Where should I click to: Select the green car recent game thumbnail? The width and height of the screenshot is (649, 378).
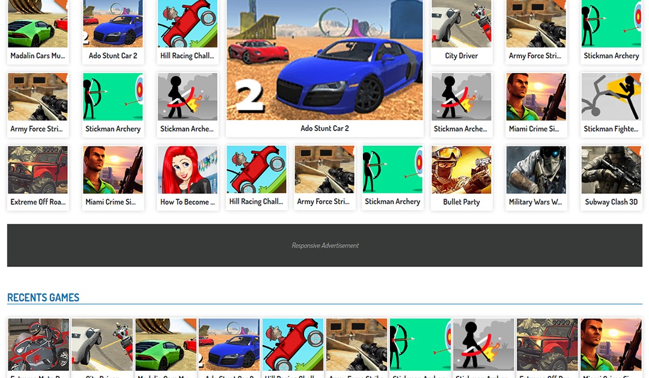tap(165, 344)
